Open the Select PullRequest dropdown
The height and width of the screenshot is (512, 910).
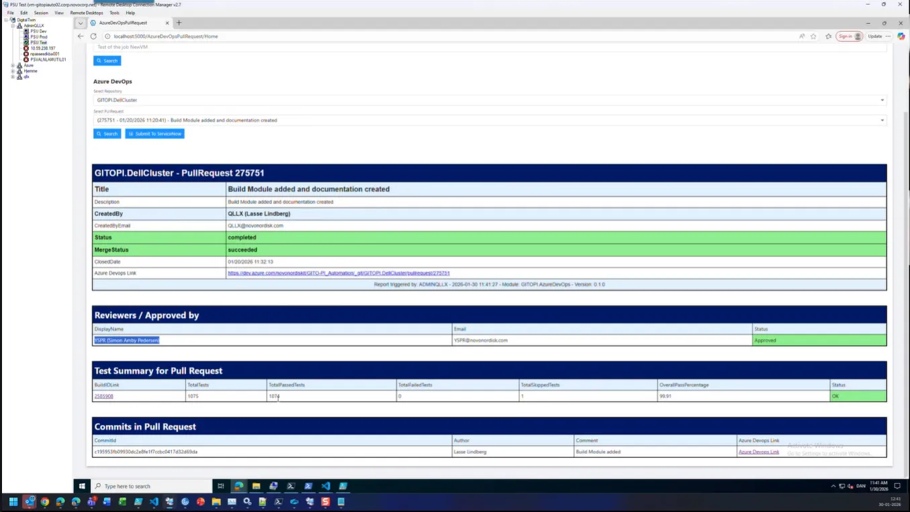click(489, 120)
